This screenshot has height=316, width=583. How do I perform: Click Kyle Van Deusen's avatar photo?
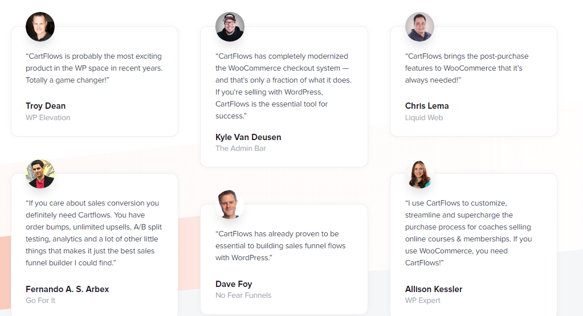pos(230,27)
